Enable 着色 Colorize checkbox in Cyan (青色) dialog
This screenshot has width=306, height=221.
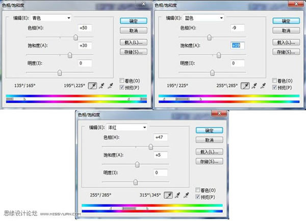122,81
